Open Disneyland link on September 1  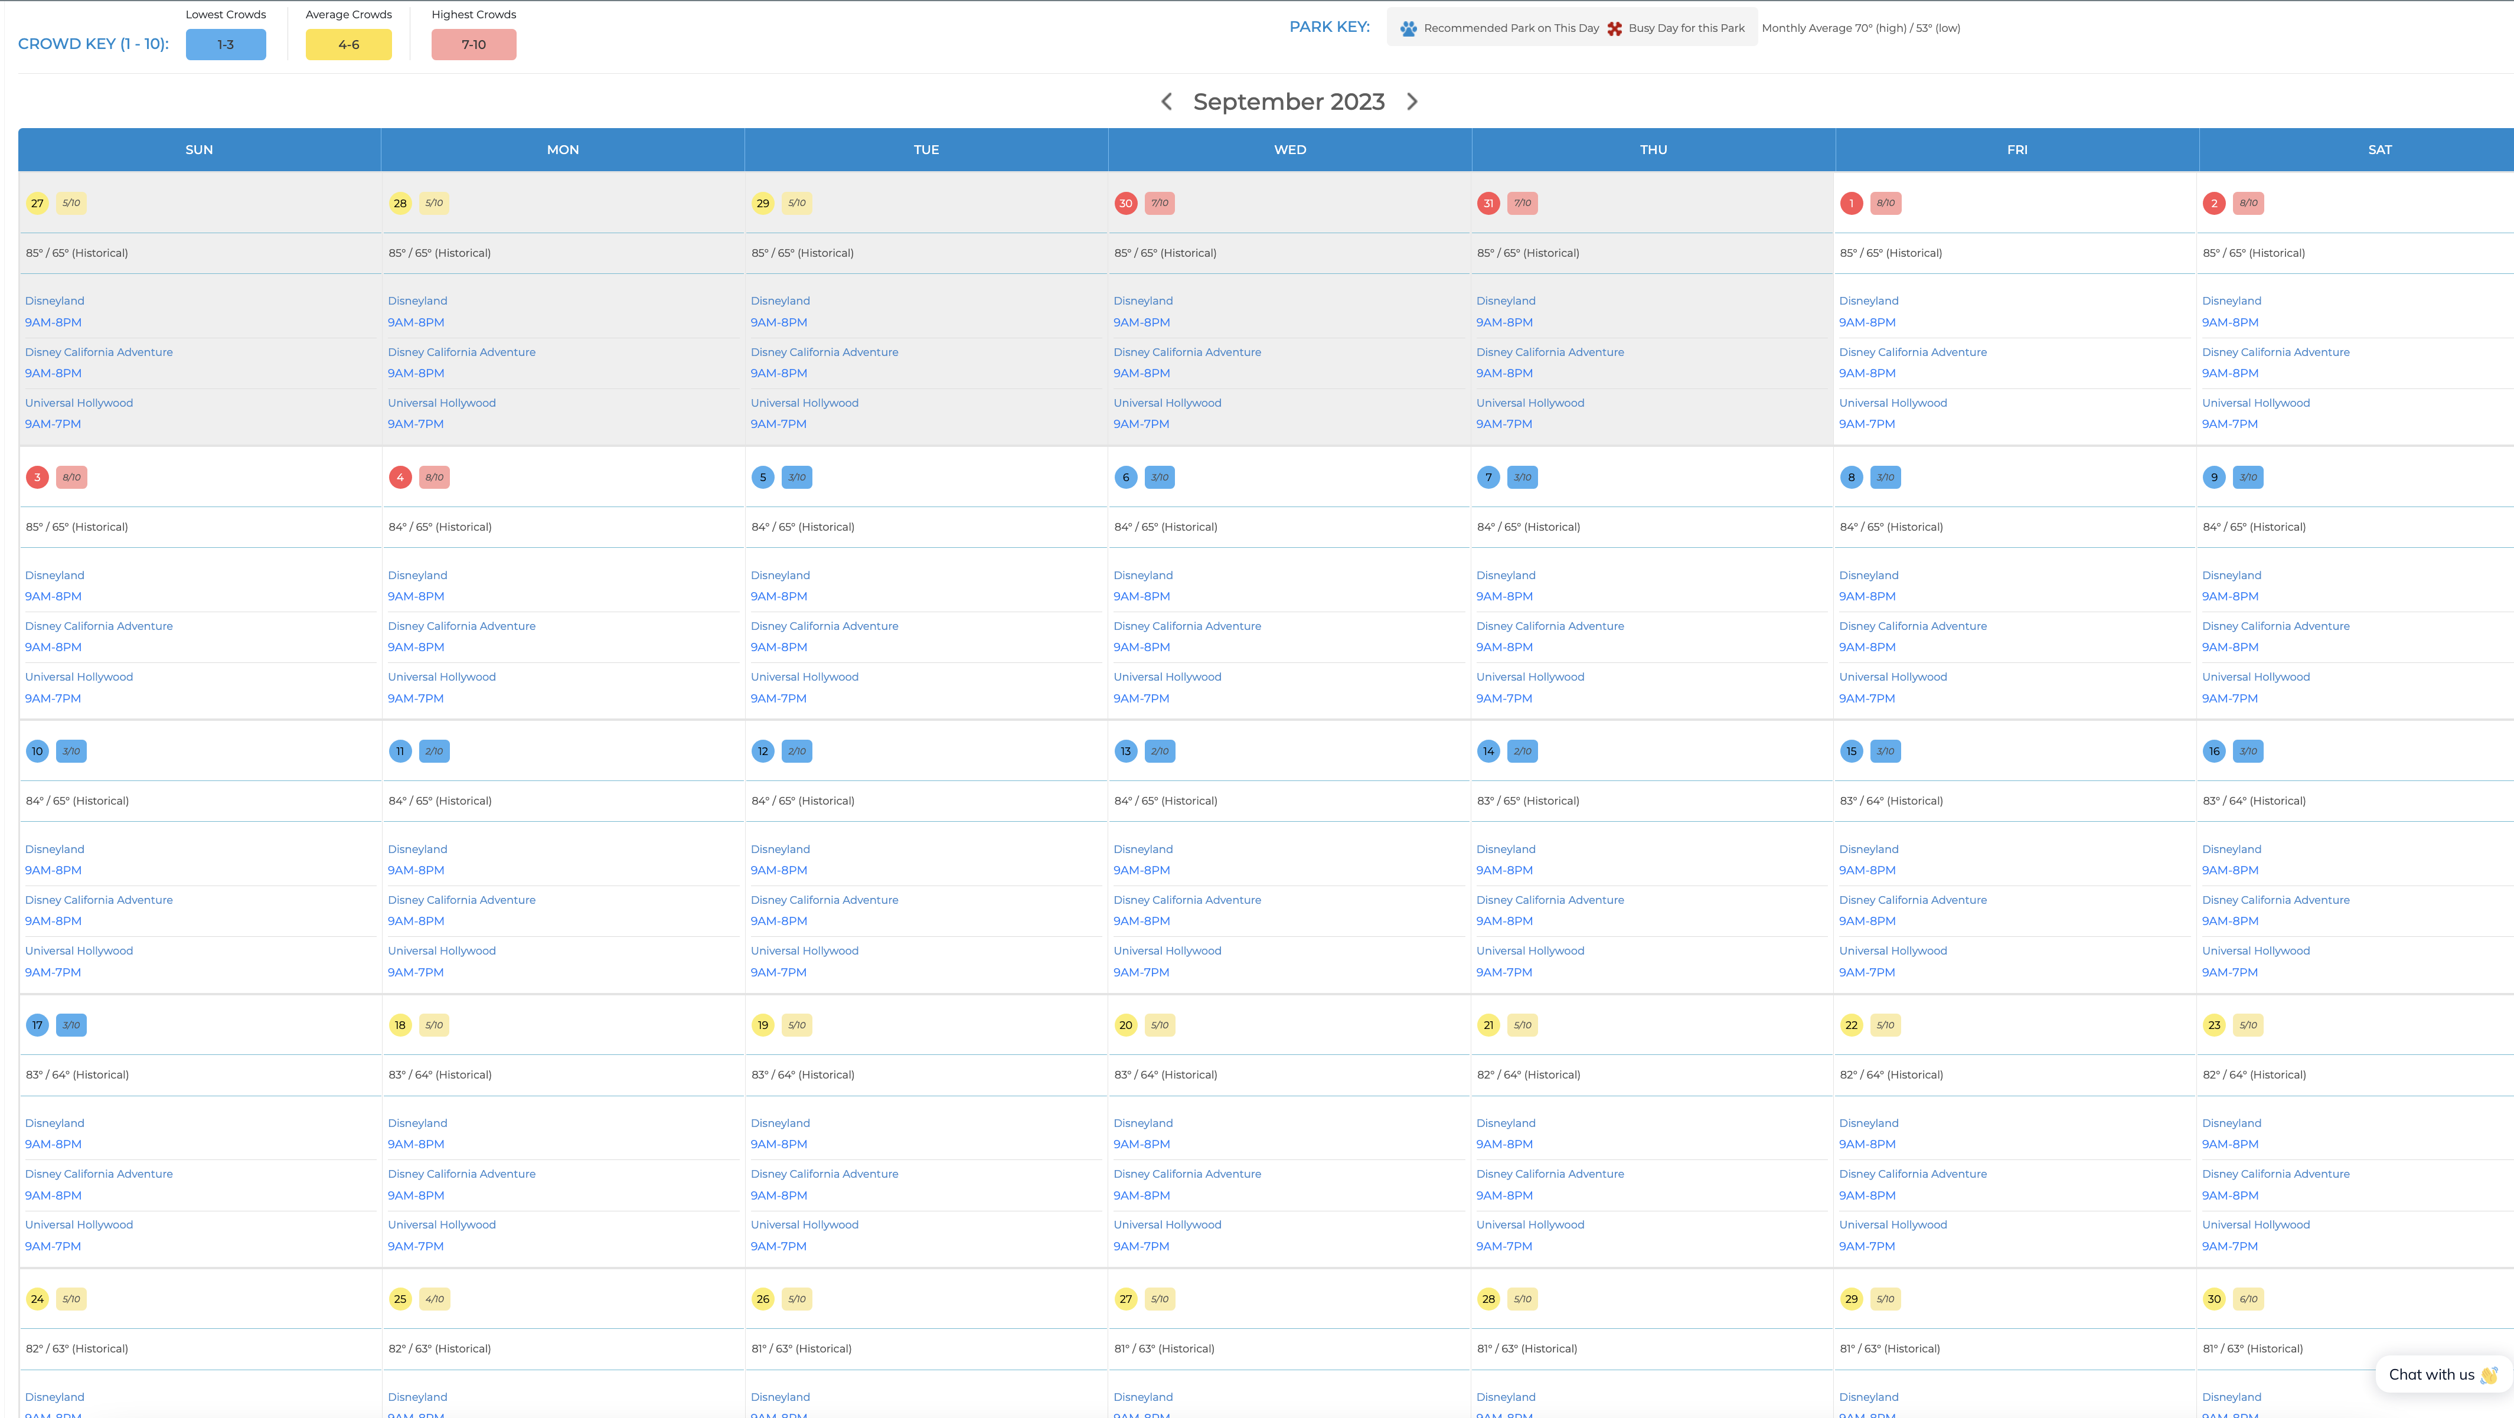point(1869,300)
